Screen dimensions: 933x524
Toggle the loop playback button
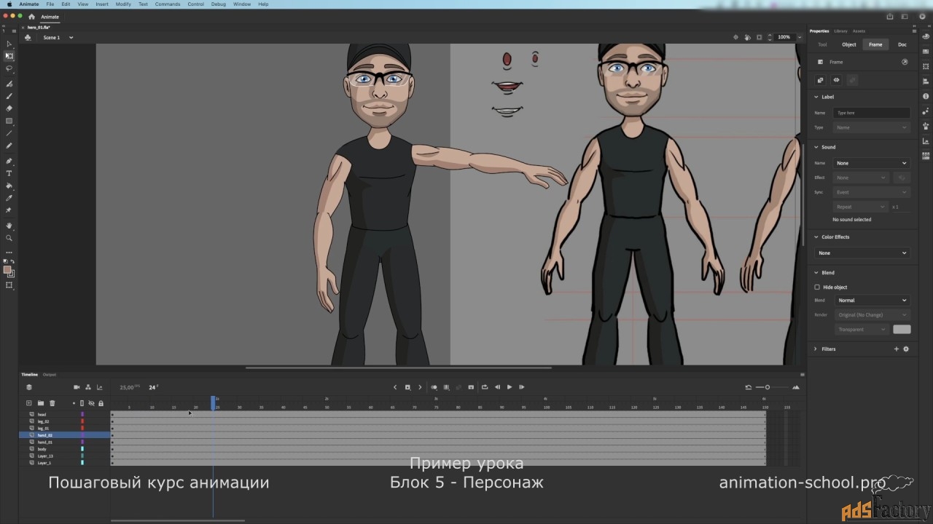tap(485, 387)
